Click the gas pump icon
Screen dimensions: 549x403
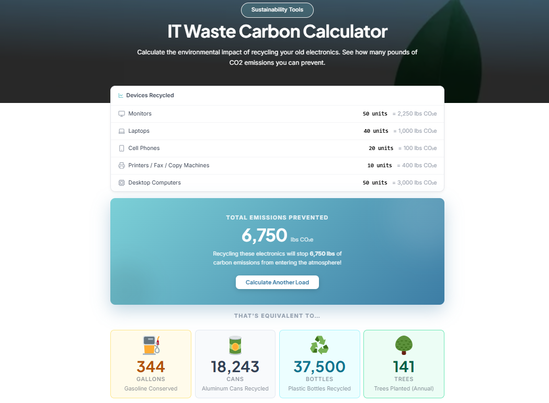(151, 345)
